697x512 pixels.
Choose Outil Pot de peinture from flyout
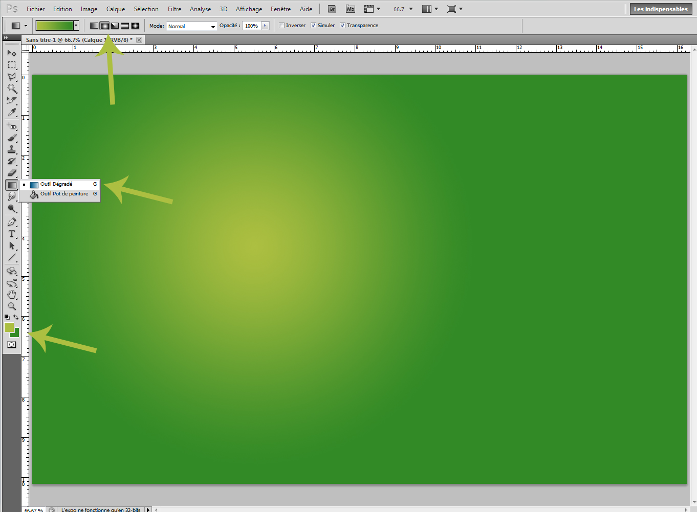60,194
